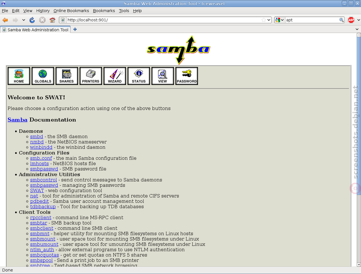Select the Samba Web Administration Tool tab
361x274 pixels.
(x=35, y=30)
